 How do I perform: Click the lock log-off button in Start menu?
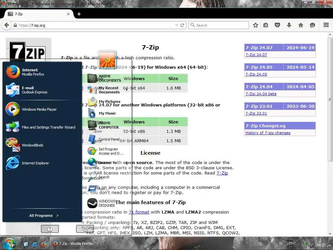(x=50, y=229)
